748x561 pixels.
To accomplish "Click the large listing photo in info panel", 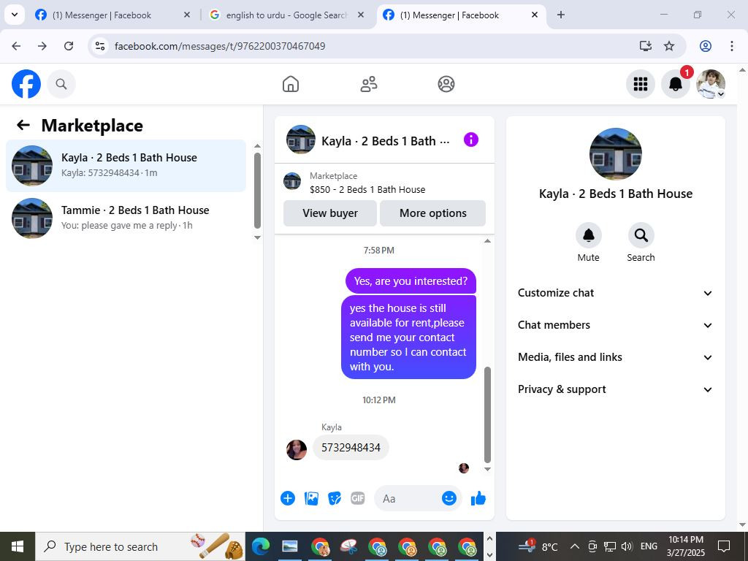I will tap(615, 153).
